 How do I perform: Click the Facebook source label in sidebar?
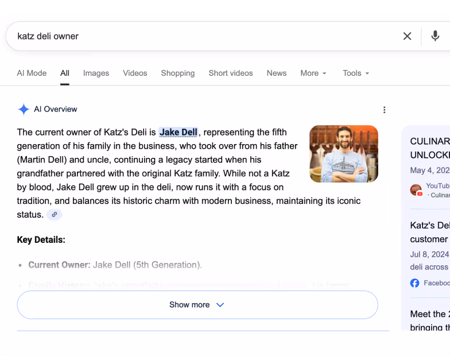437,283
